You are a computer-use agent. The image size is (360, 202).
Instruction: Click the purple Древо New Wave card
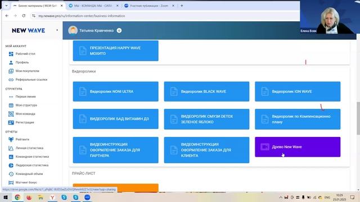298,147
